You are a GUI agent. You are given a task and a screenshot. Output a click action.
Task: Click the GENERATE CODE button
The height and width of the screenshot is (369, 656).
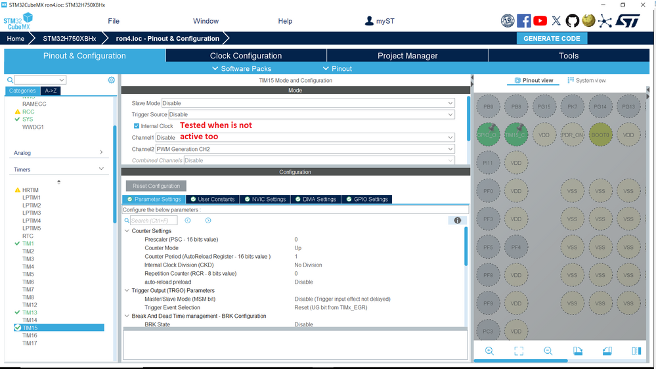pyautogui.click(x=552, y=39)
